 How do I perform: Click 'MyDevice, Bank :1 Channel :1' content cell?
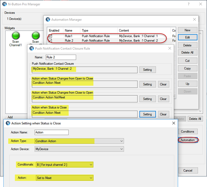138,36
